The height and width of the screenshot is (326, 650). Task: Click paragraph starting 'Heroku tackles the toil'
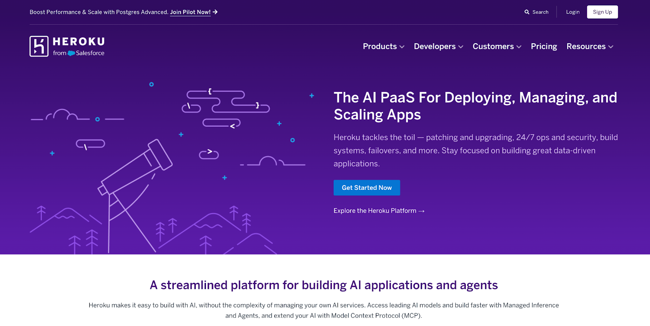[475, 150]
